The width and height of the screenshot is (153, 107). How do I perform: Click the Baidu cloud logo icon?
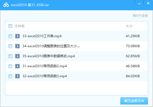coord(6,5)
